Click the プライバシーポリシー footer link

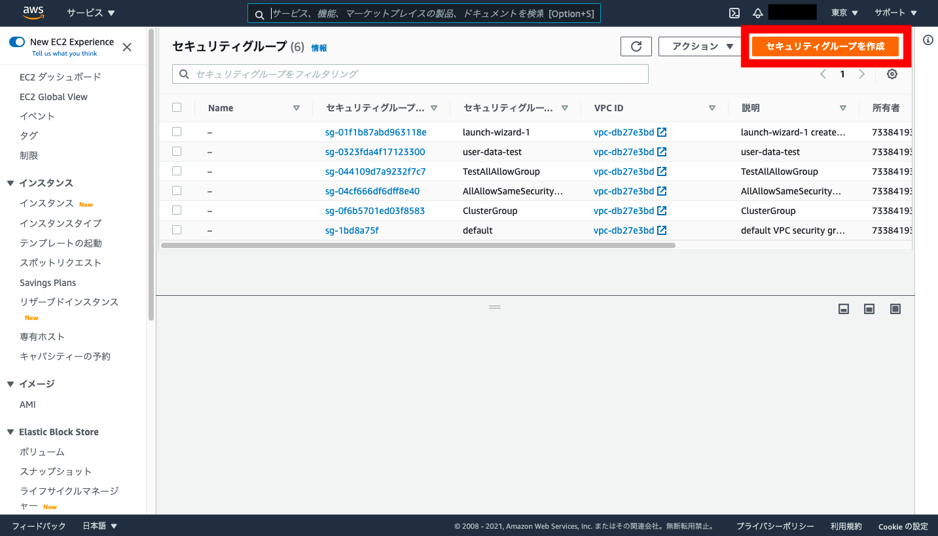[x=775, y=526]
